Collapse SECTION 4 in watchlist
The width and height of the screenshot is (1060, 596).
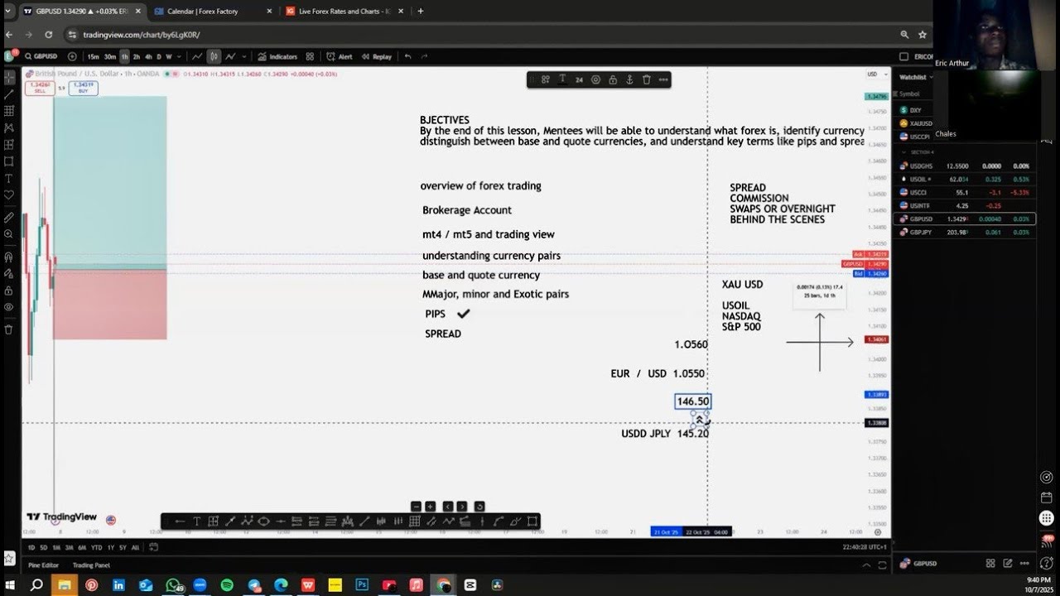click(903, 152)
